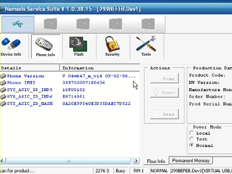This screenshot has width=232, height=174.
Task: Select the SYS_ASIC_ID_HASH row
Action: [70, 104]
